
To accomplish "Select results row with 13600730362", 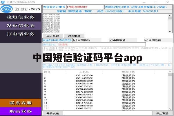I will [106, 86].
